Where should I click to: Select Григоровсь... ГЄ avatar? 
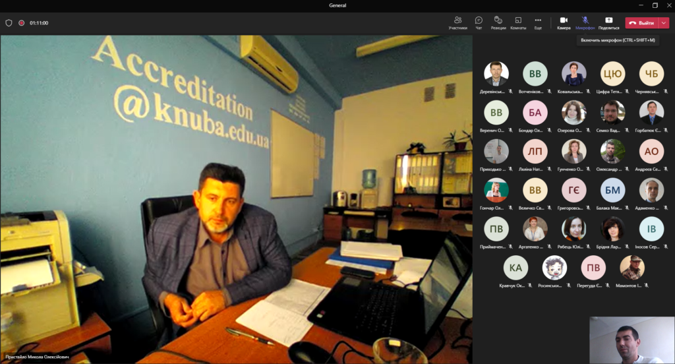coord(574,190)
